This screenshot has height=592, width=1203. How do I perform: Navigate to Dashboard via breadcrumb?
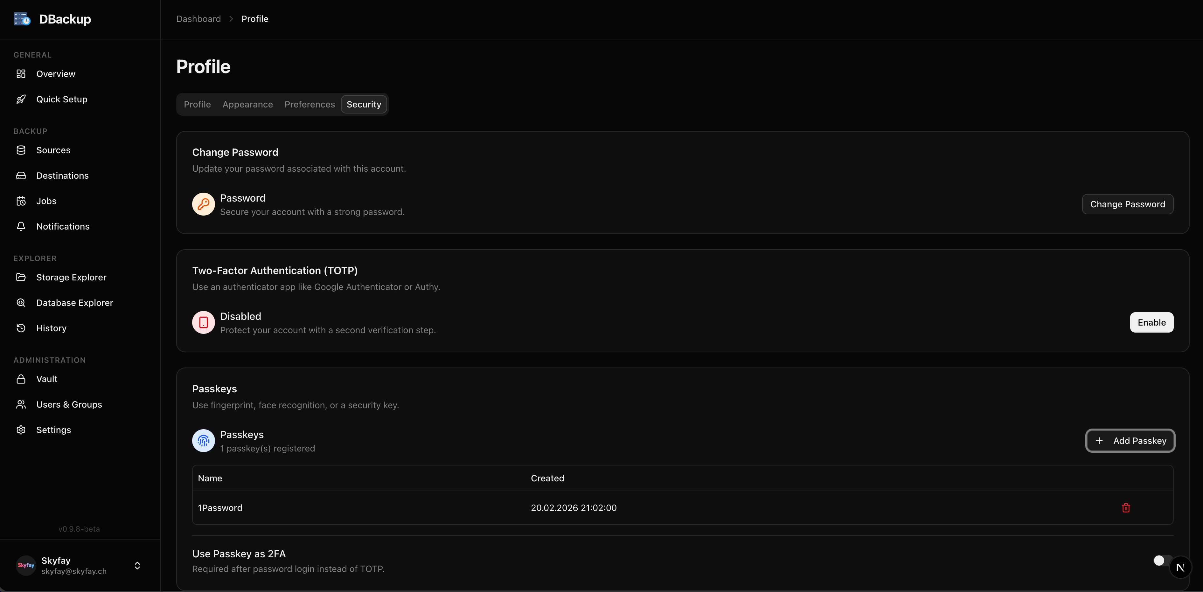pyautogui.click(x=198, y=19)
